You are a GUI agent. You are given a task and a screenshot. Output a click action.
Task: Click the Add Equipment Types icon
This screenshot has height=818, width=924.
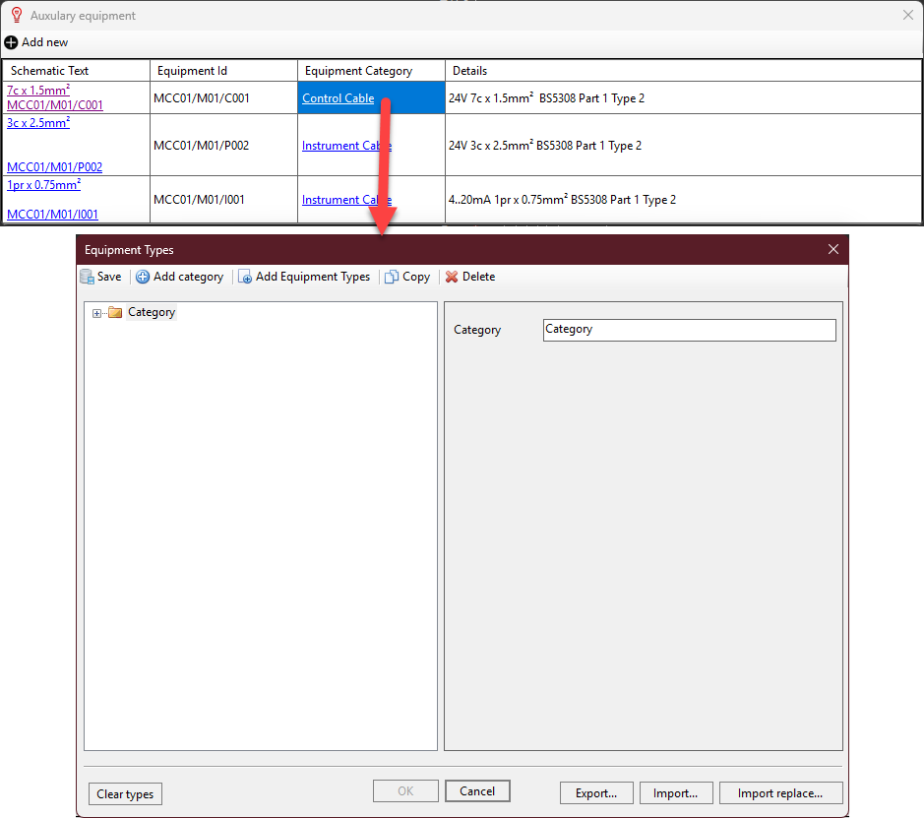coord(245,277)
